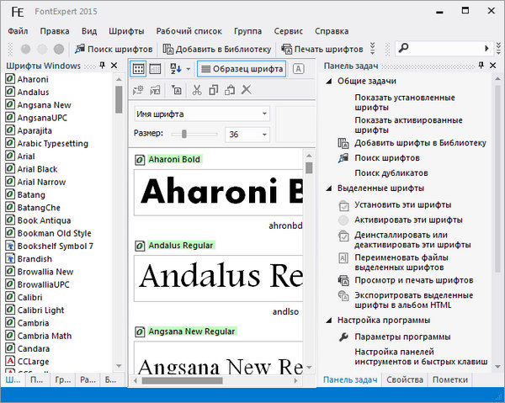Pin the Шрифты Windows panel

103,66
